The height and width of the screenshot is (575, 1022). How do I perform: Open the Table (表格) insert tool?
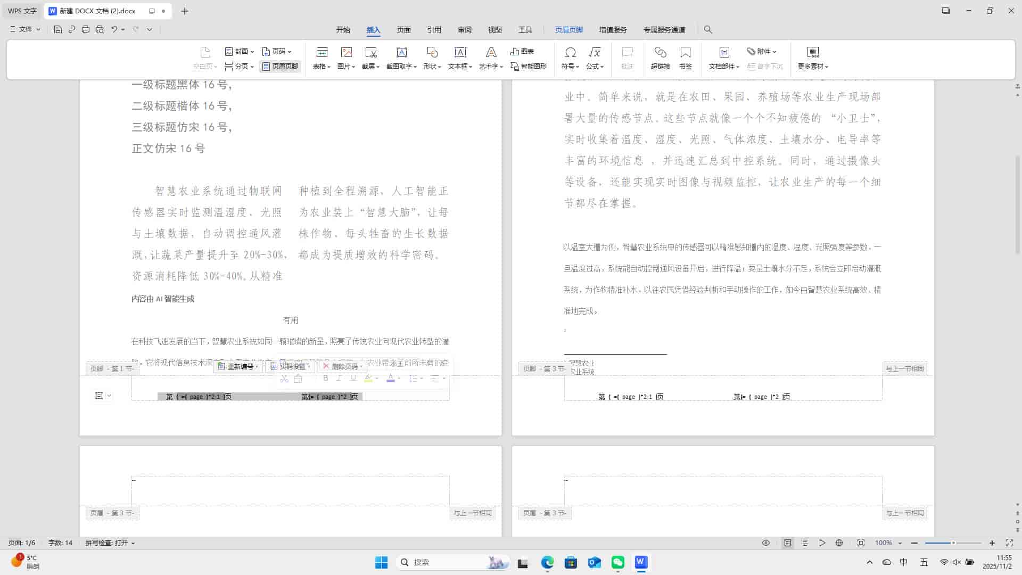[x=322, y=59]
